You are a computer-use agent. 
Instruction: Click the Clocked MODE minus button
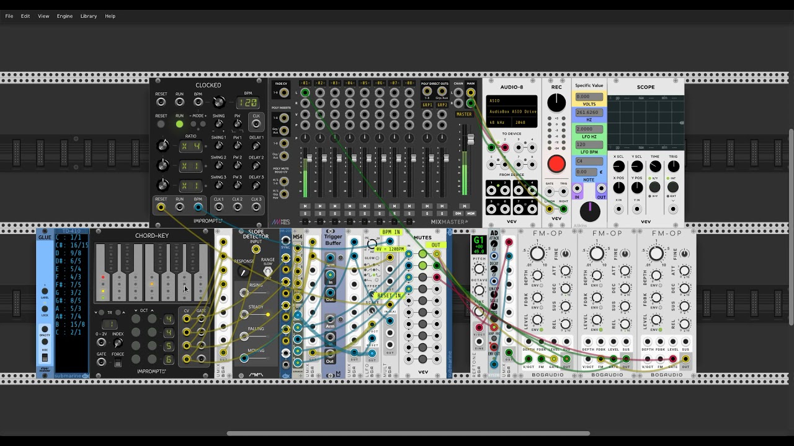click(194, 124)
